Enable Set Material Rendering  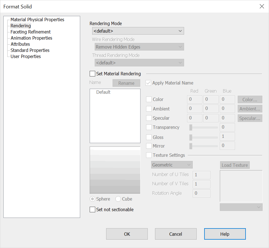tap(92, 73)
